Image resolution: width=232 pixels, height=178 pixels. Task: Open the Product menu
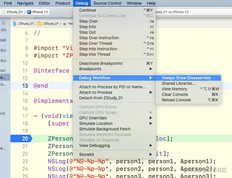pyautogui.click(x=63, y=3)
